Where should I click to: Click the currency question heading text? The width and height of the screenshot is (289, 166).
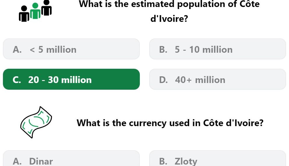(x=170, y=123)
